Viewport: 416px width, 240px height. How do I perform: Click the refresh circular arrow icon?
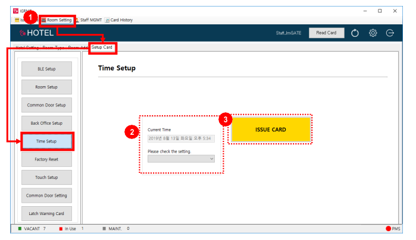click(355, 33)
